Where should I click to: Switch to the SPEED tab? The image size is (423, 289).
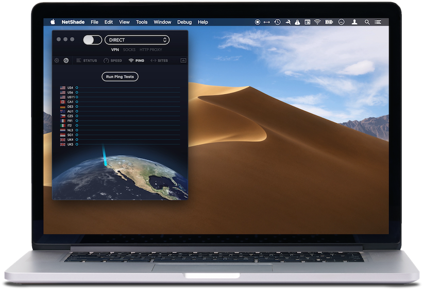point(113,60)
